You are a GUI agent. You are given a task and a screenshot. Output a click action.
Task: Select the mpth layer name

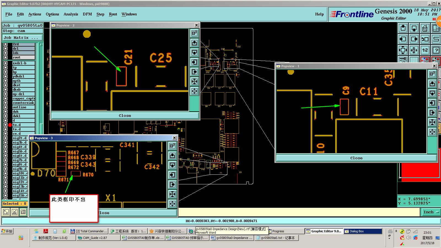point(23,81)
